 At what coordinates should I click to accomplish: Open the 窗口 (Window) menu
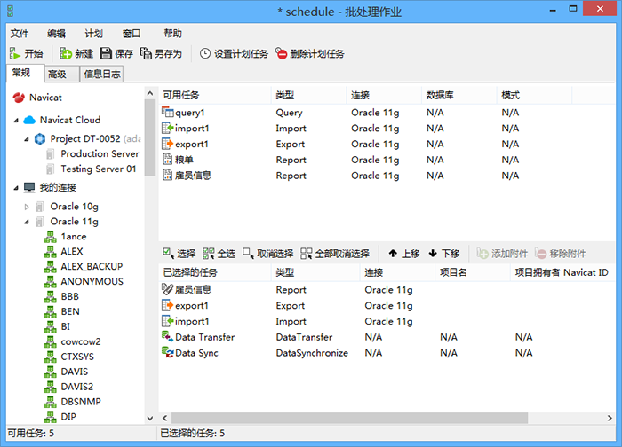point(132,34)
